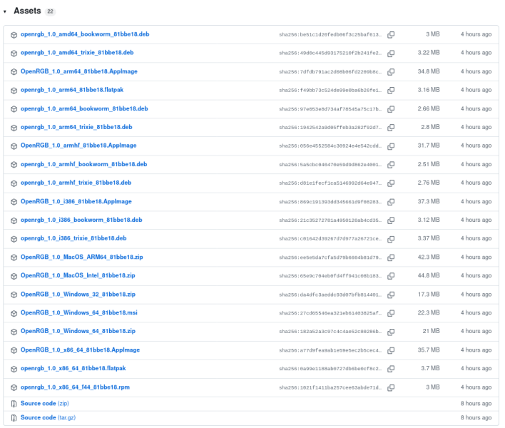Copy SHA256 for OpenRGB_1.0_Windows_32_81bbe18.zip
Image resolution: width=505 pixels, height=428 pixels.
click(x=391, y=295)
